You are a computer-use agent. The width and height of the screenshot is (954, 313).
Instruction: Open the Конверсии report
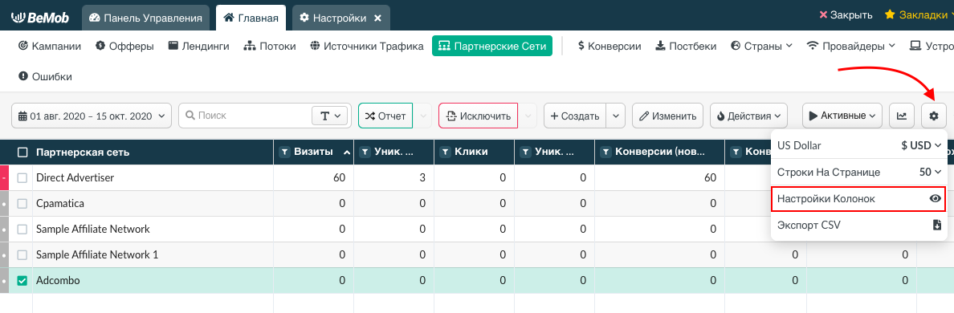pyautogui.click(x=609, y=46)
